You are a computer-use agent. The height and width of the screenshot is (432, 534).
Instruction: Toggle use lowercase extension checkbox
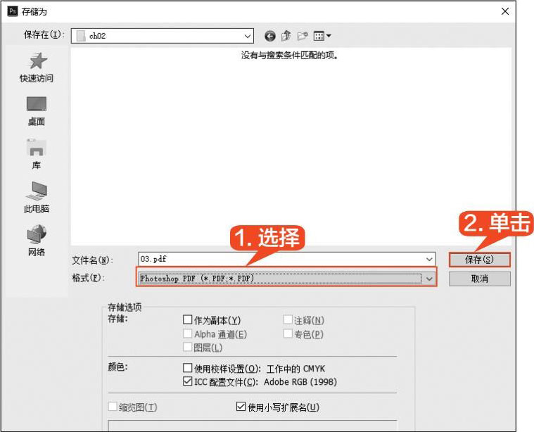[241, 407]
